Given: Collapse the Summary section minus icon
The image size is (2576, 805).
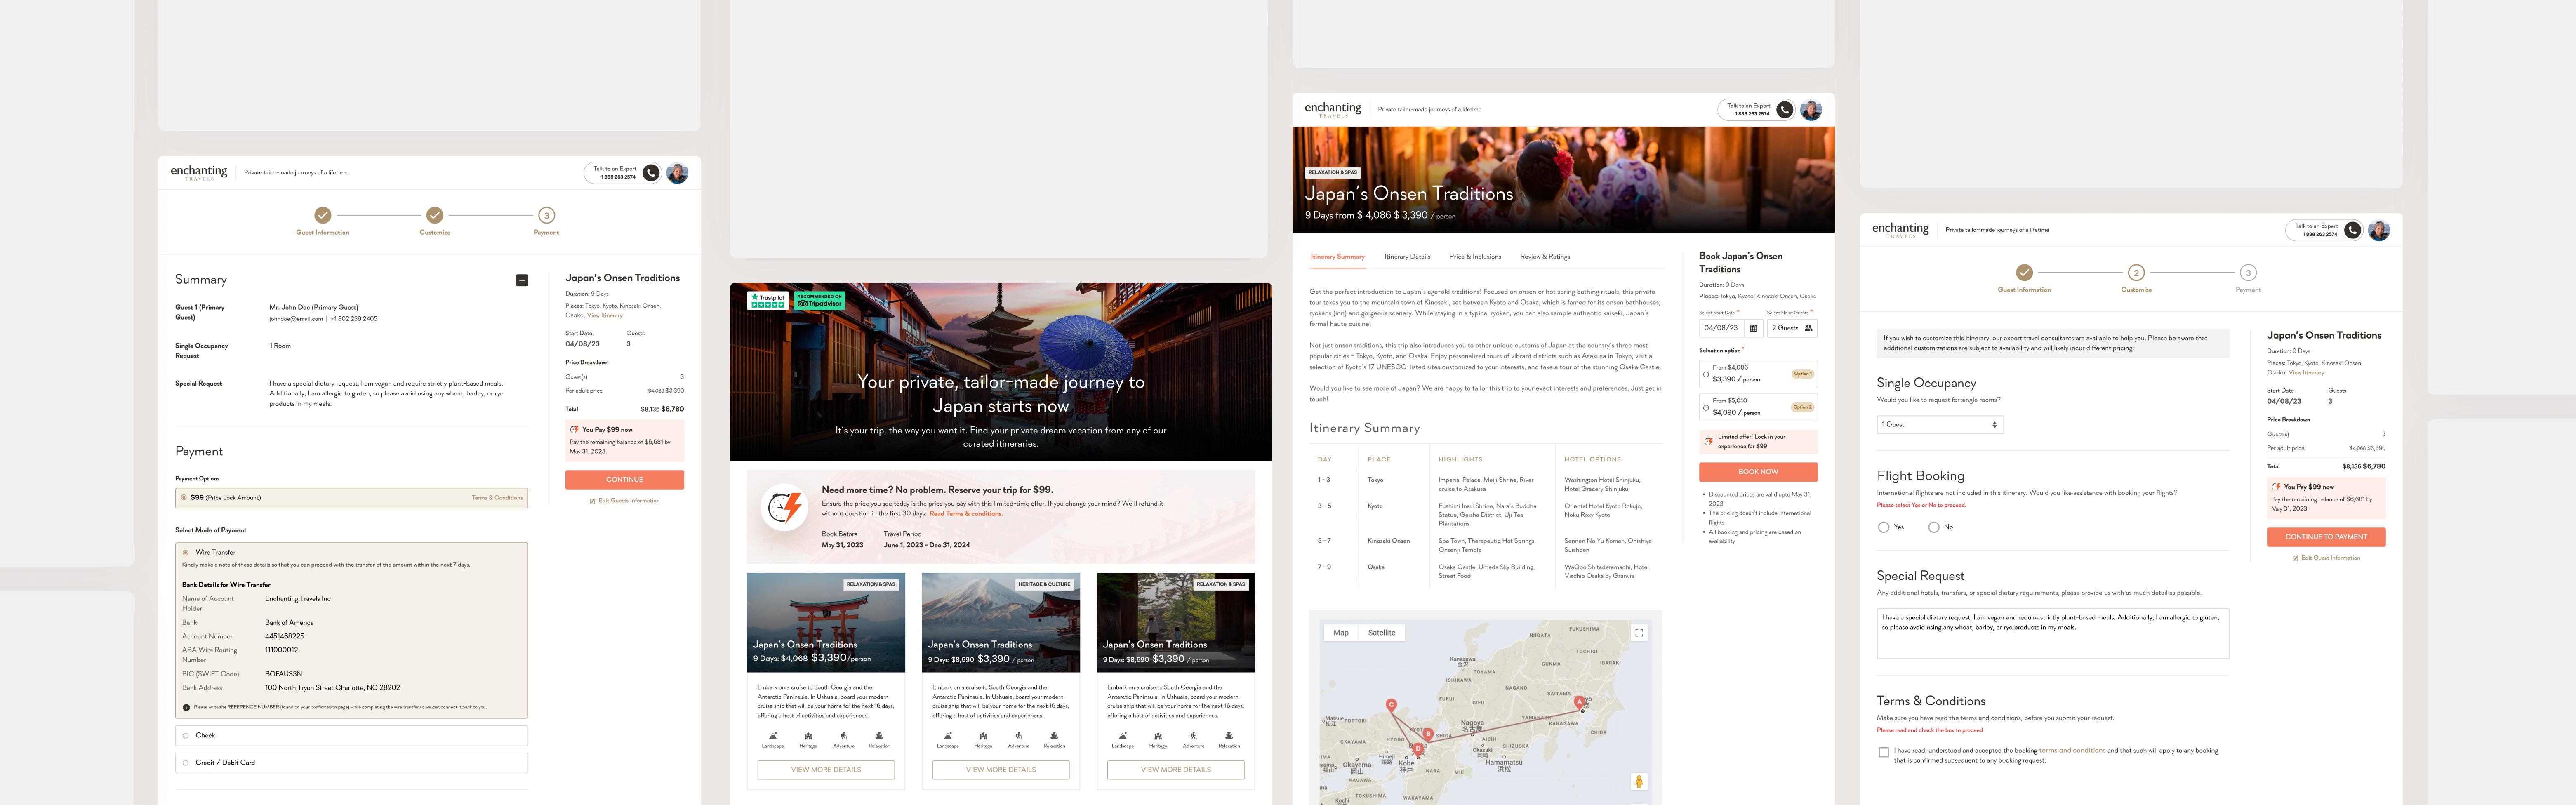Looking at the screenshot, I should click(x=522, y=280).
